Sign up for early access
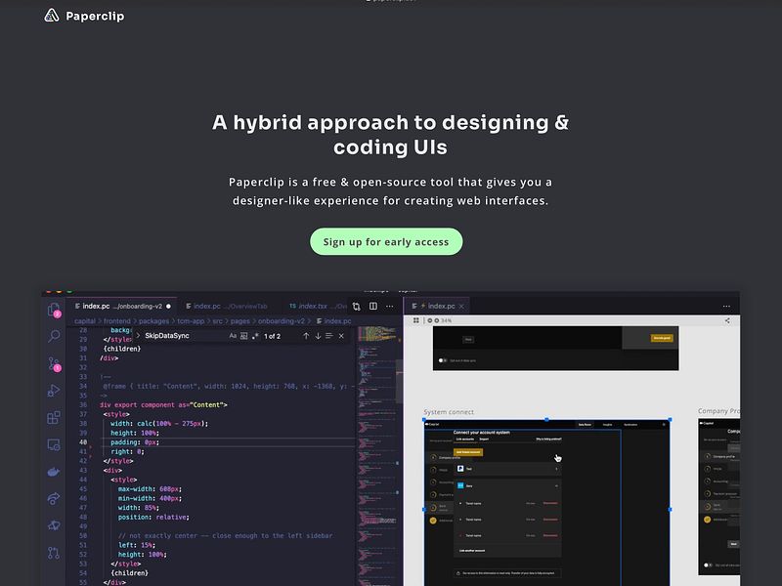The height and width of the screenshot is (586, 782). 386,241
